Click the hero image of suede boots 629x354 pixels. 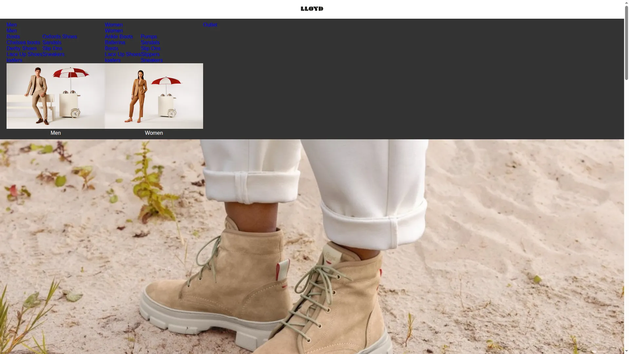tap(312, 246)
